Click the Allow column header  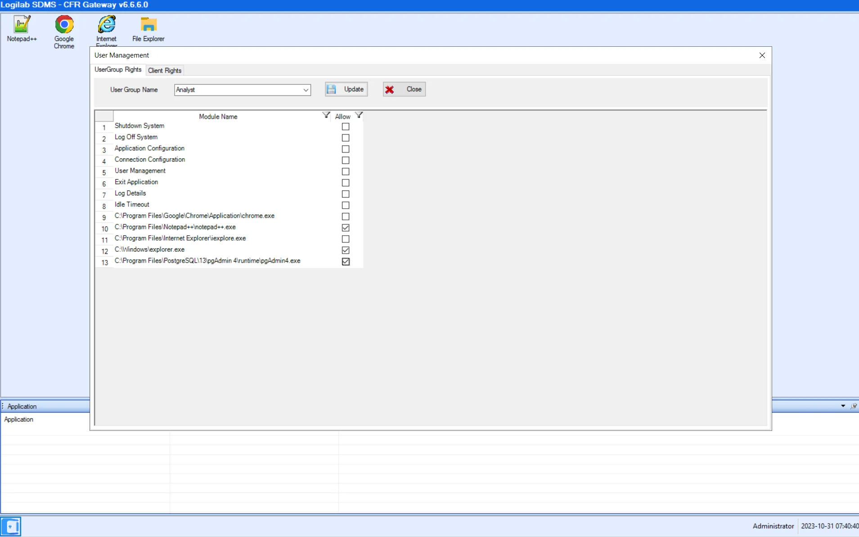(x=342, y=116)
